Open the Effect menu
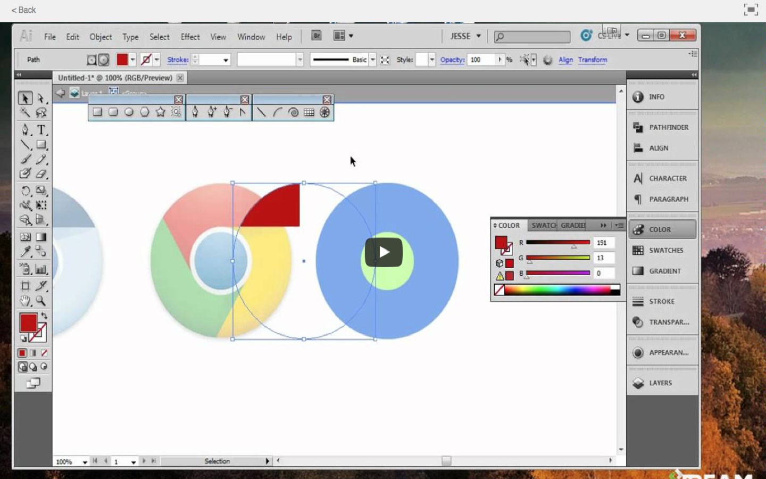 (190, 37)
